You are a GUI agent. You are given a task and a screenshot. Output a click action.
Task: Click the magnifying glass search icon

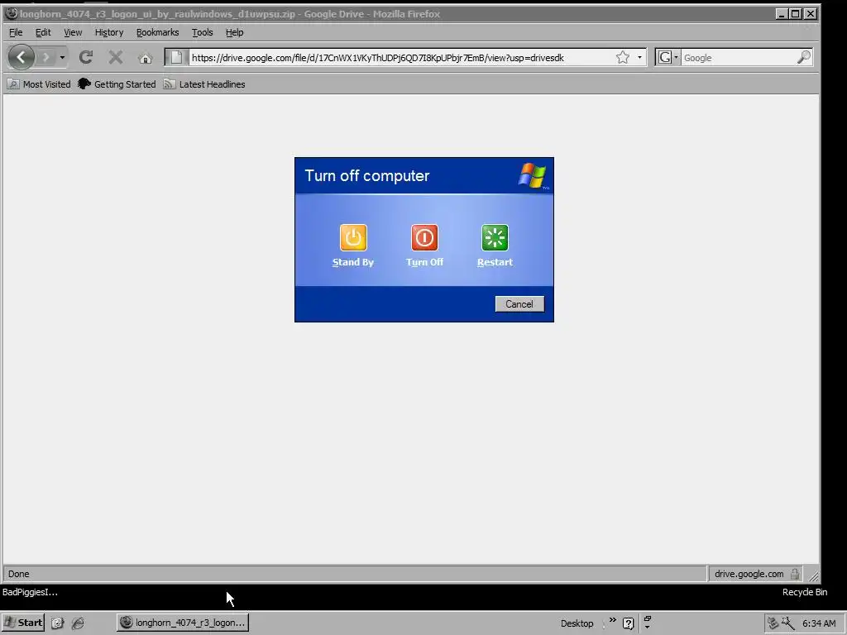(804, 57)
